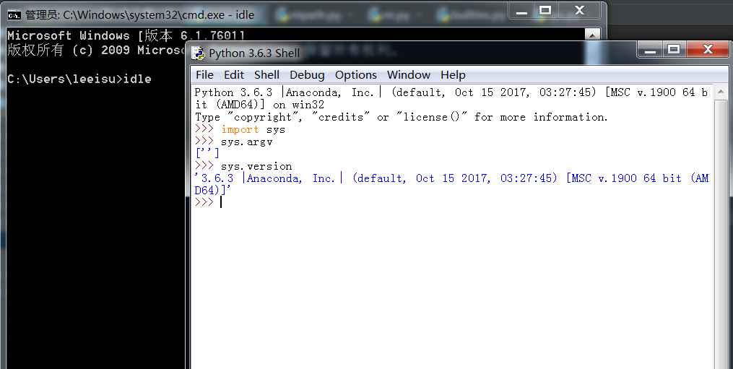The width and height of the screenshot is (733, 369).
Task: Maximize the Python 3.6.3 Shell window
Action: (x=674, y=49)
